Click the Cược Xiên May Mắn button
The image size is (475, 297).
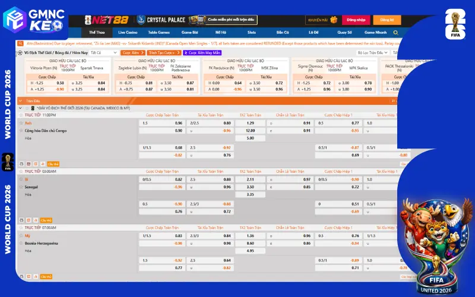[x=202, y=53]
